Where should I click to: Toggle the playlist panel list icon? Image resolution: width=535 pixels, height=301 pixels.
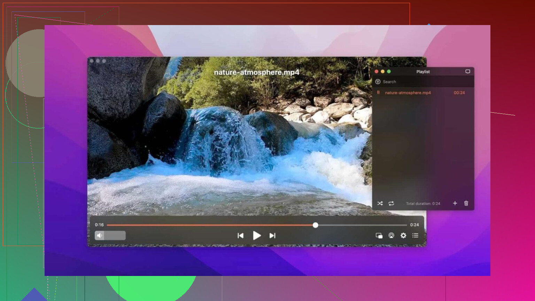pyautogui.click(x=415, y=236)
